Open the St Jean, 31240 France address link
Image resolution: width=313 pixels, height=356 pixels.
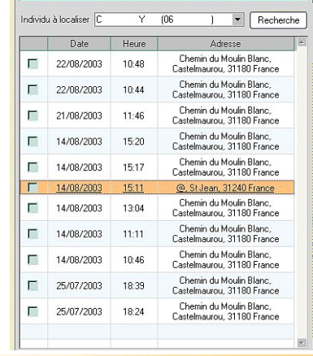(x=225, y=188)
